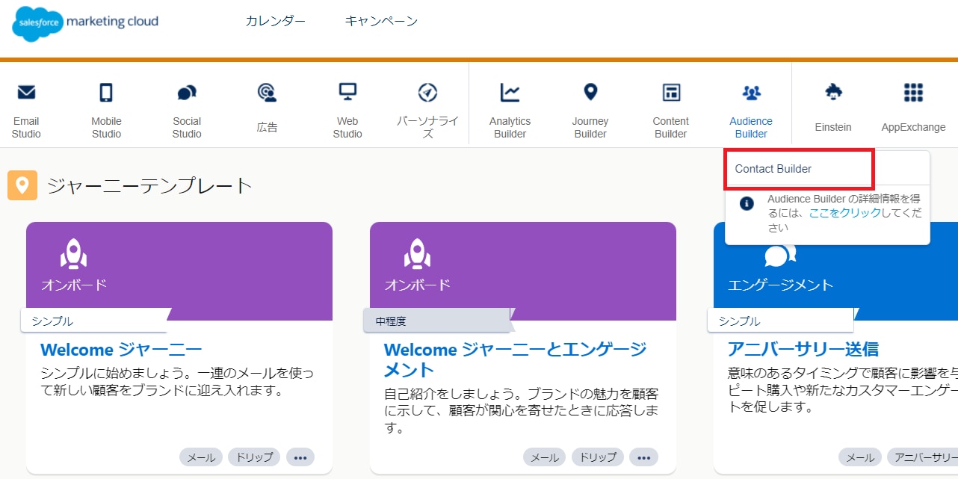Click the エンゲージメント card header label
The image size is (958, 479).
pos(781,285)
